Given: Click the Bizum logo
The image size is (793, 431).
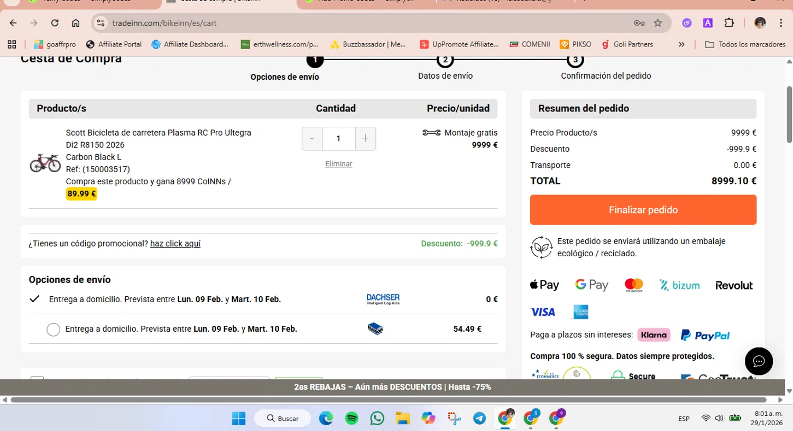Looking at the screenshot, I should (680, 285).
